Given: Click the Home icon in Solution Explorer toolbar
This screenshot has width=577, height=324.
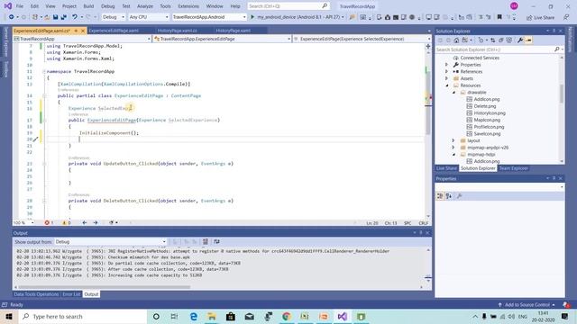Looking at the screenshot, I should 456,40.
